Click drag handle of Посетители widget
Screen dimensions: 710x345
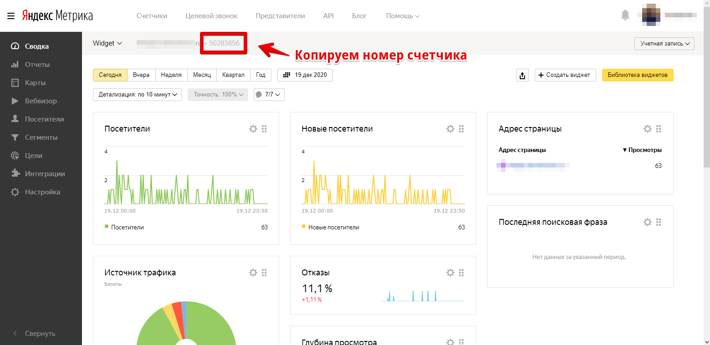(265, 129)
